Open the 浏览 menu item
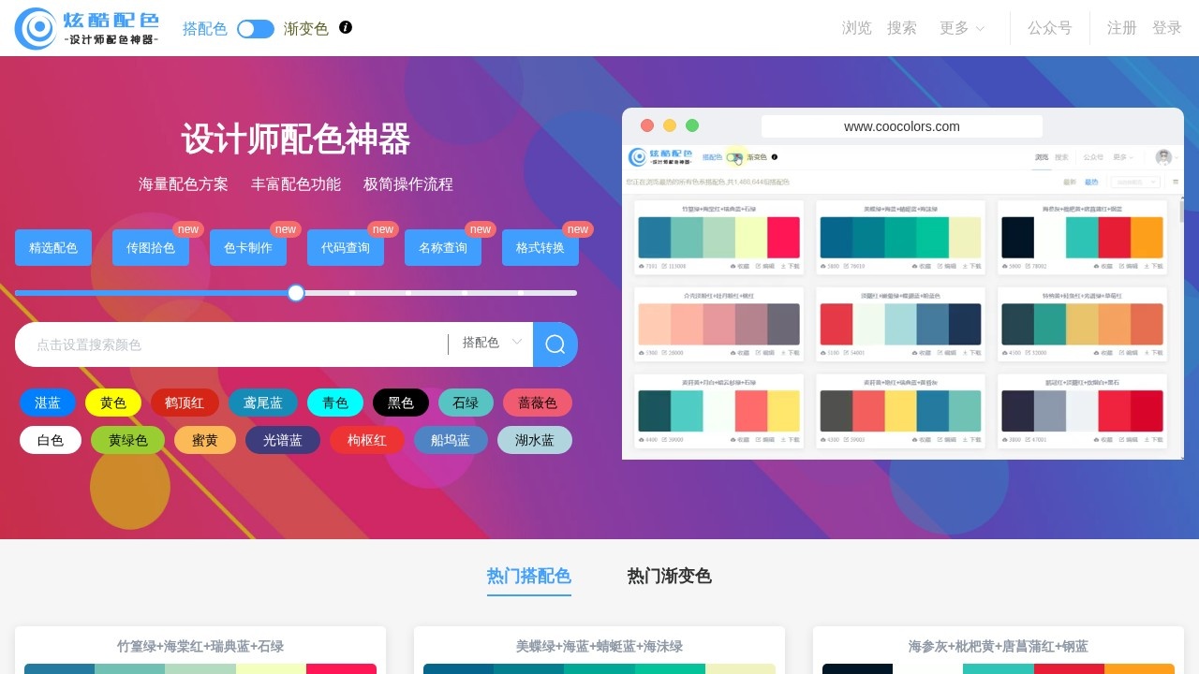This screenshot has height=674, width=1199. [x=856, y=28]
